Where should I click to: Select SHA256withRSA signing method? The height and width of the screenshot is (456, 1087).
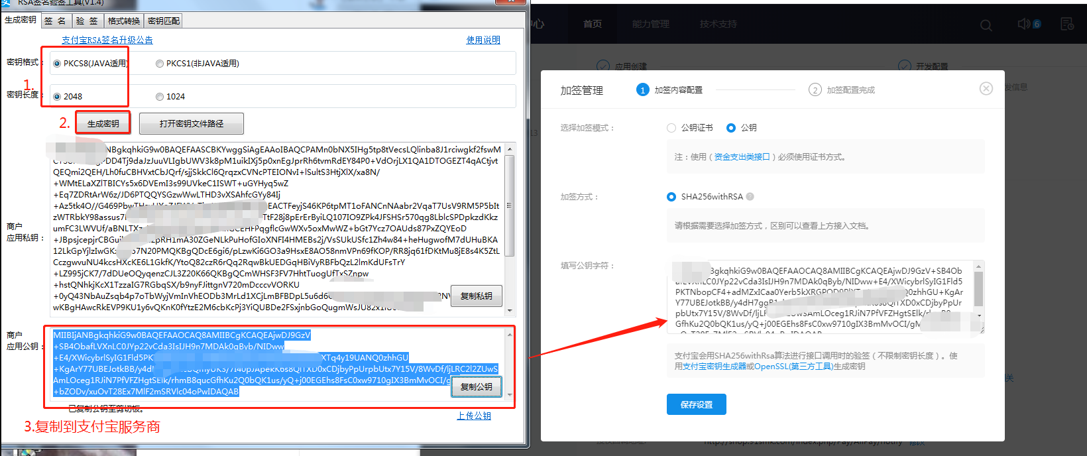(x=705, y=197)
